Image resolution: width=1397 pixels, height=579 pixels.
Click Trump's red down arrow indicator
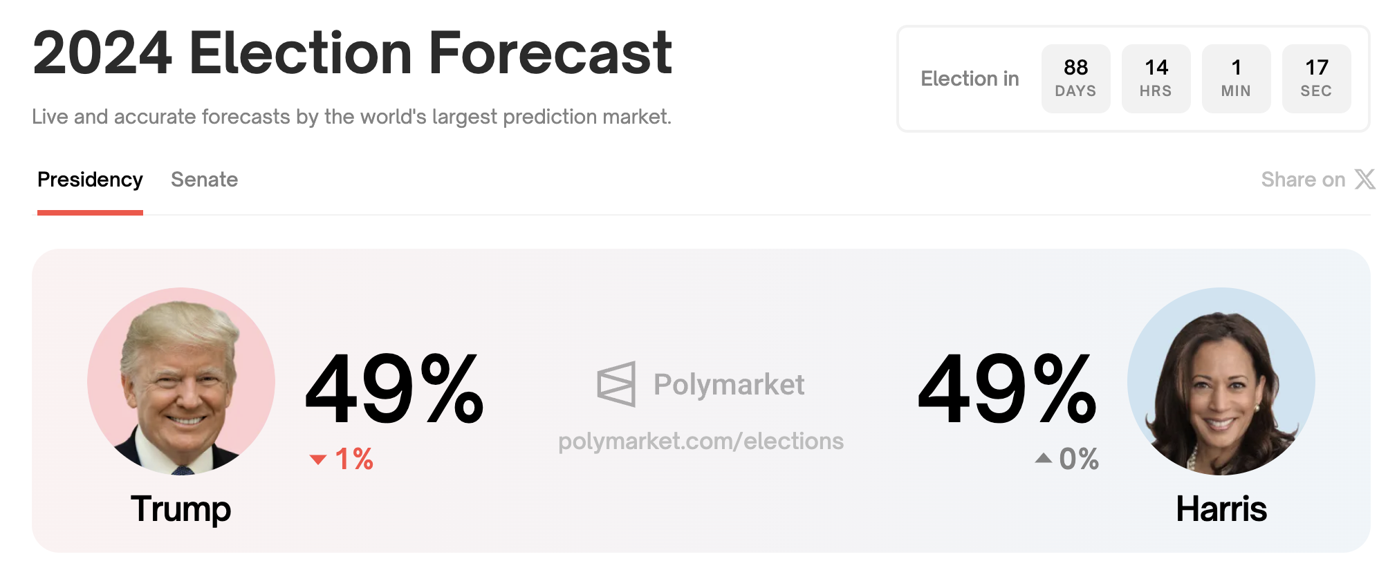318,459
